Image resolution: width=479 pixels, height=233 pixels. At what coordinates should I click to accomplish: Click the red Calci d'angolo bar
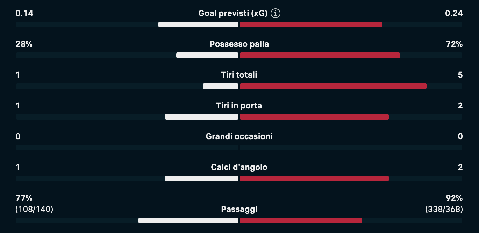(314, 178)
